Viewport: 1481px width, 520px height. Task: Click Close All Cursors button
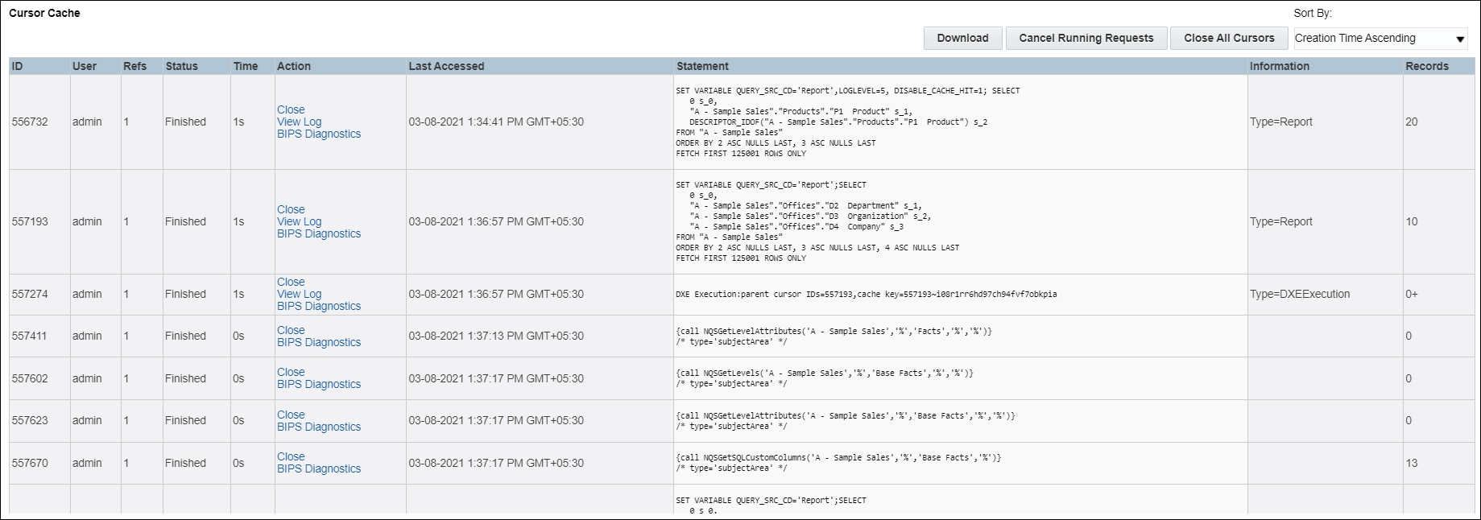click(x=1229, y=38)
